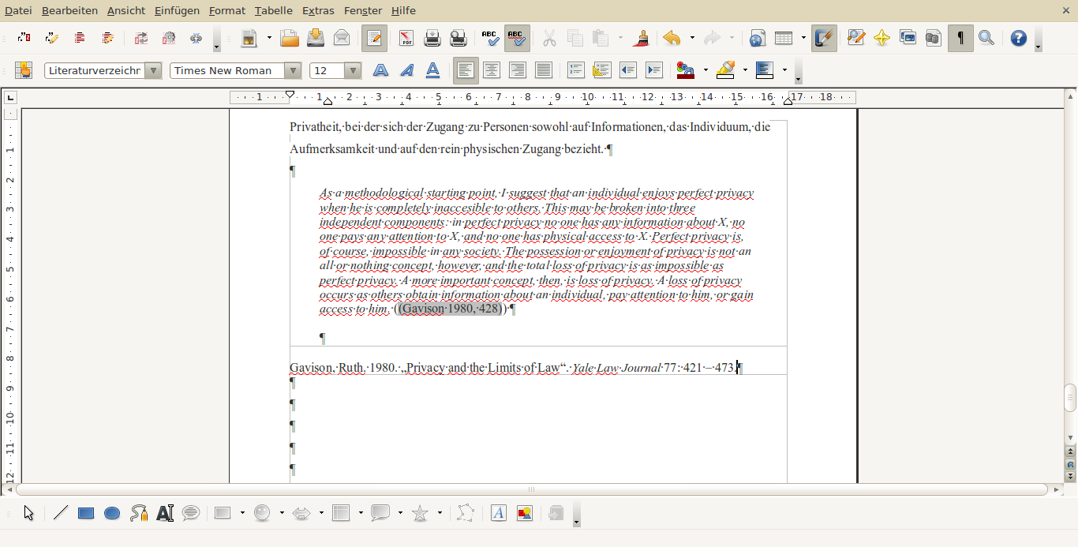Toggle nonprinting characters pilcrow button
1078x547 pixels.
tap(960, 38)
